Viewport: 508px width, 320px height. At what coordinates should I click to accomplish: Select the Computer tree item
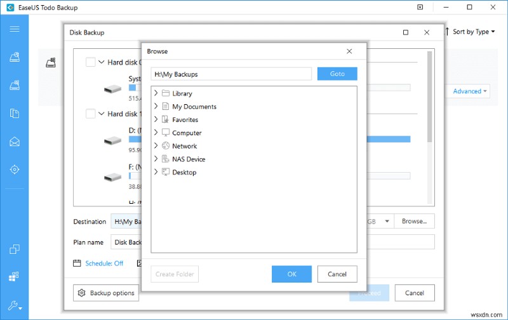click(187, 133)
